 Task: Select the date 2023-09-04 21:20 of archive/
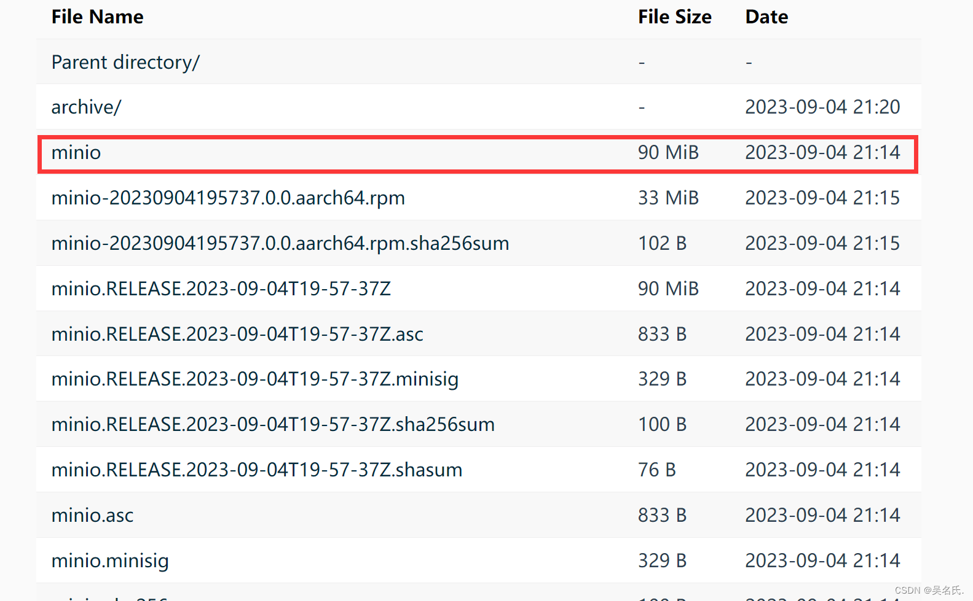822,107
